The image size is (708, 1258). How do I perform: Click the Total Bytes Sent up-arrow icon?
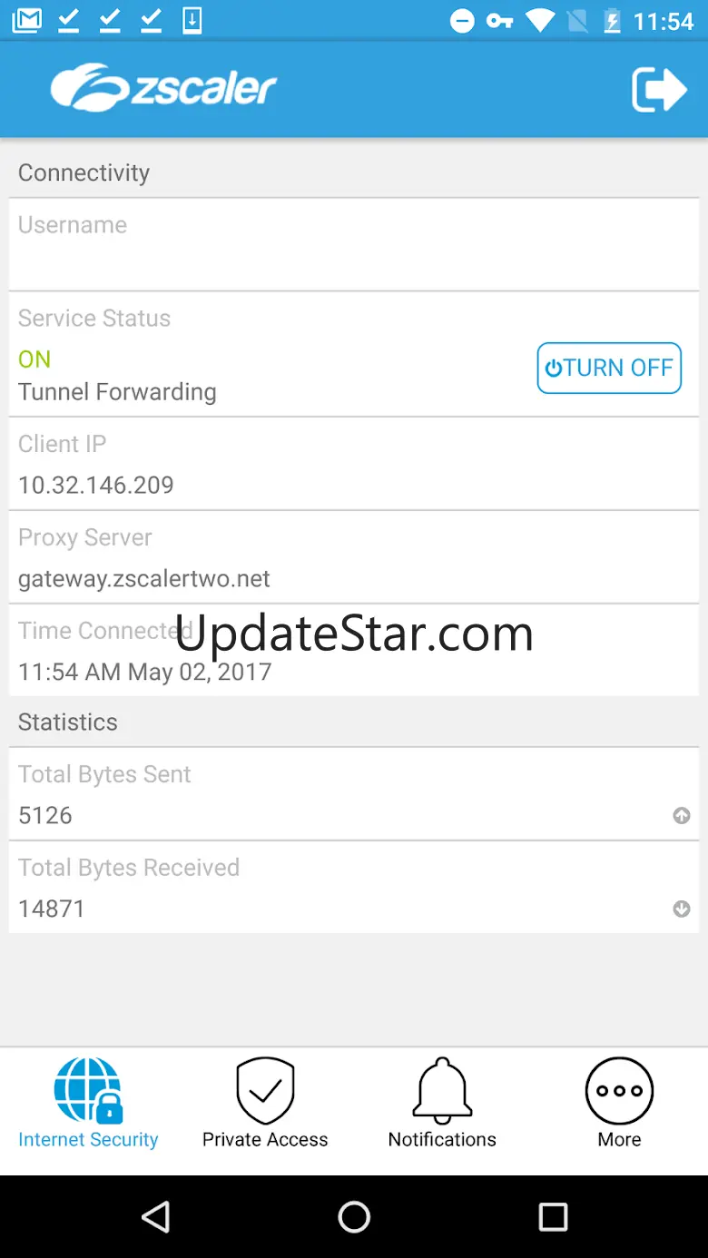682,816
